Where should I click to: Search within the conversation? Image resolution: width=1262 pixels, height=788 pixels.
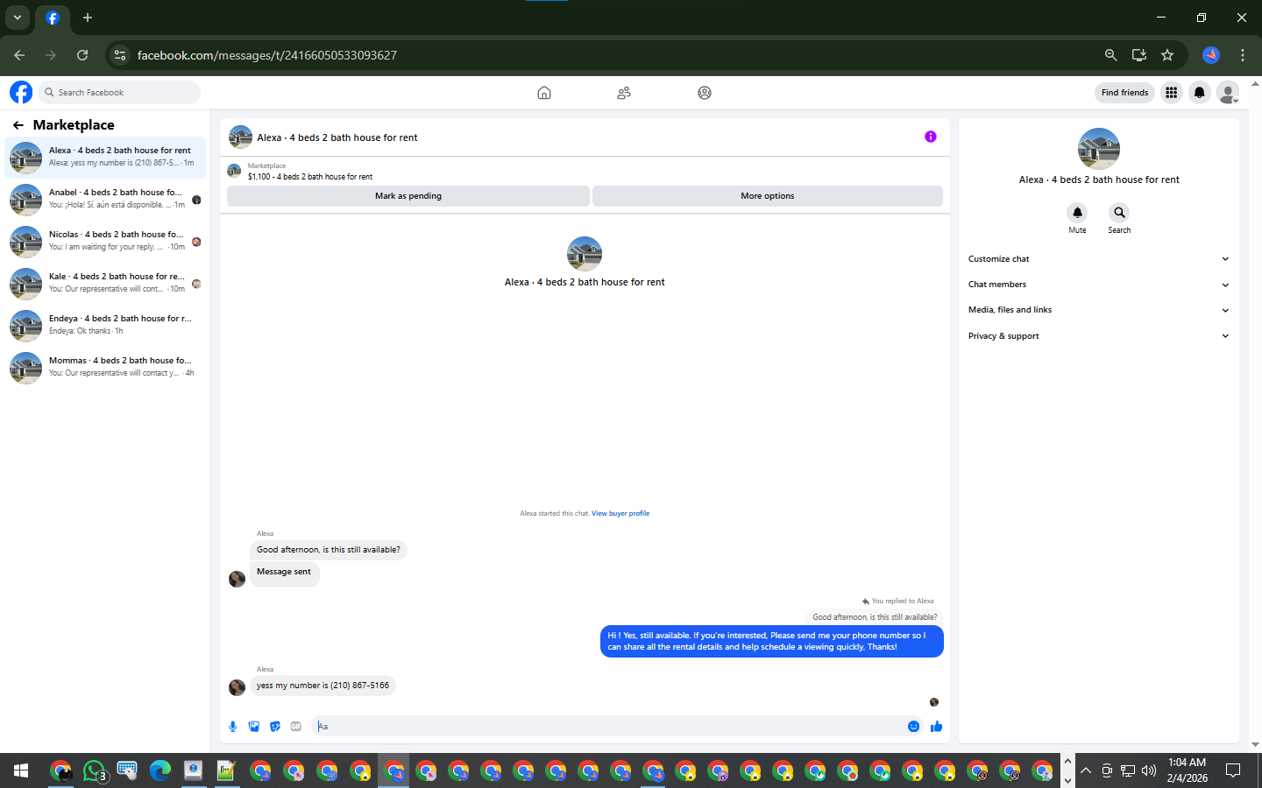click(x=1119, y=213)
